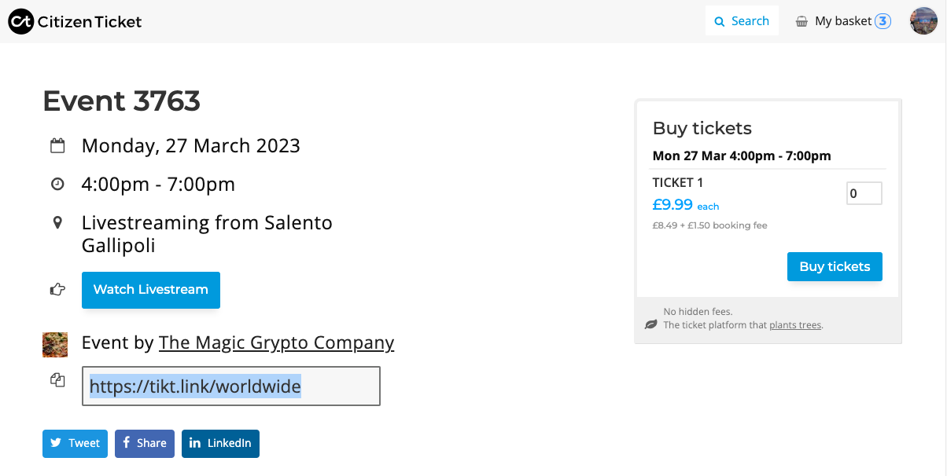
Task: Share event via Tweet button
Action: [x=75, y=443]
